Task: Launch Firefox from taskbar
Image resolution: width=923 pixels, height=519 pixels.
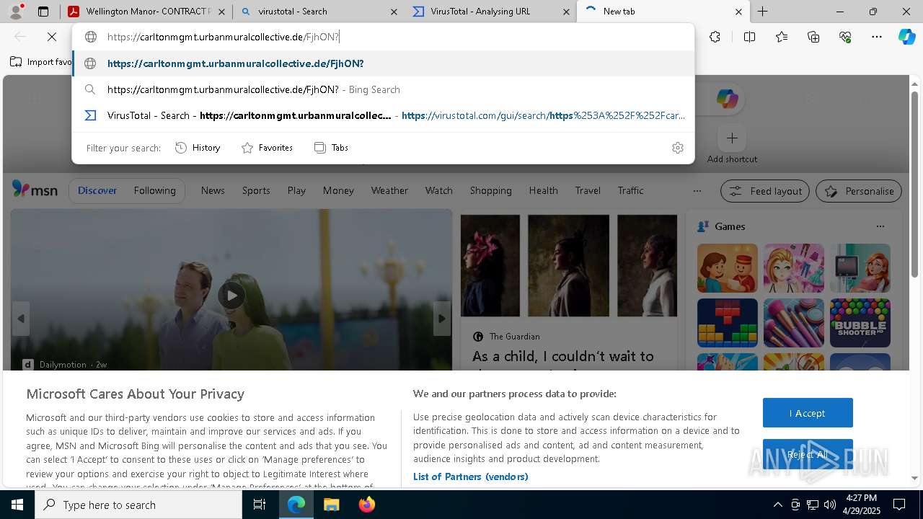Action: click(366, 505)
